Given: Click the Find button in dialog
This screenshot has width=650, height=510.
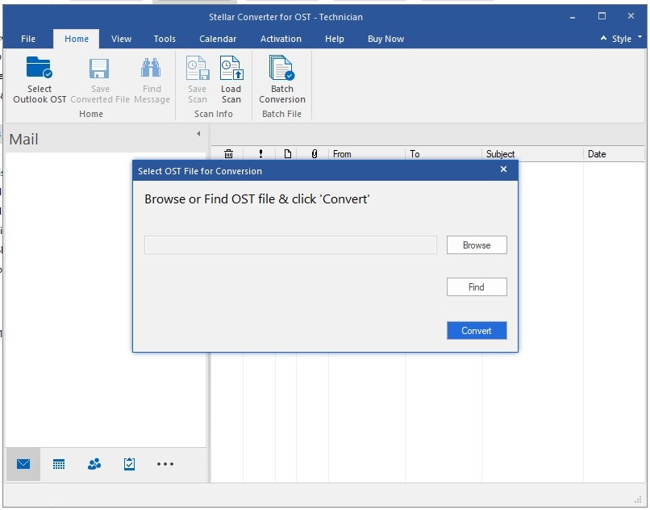Looking at the screenshot, I should point(477,287).
